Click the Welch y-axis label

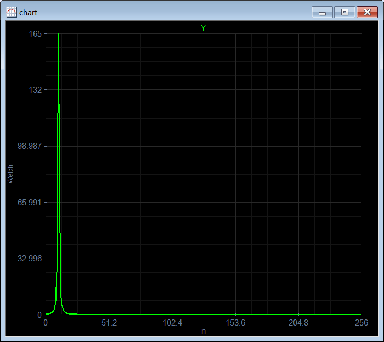[10, 174]
